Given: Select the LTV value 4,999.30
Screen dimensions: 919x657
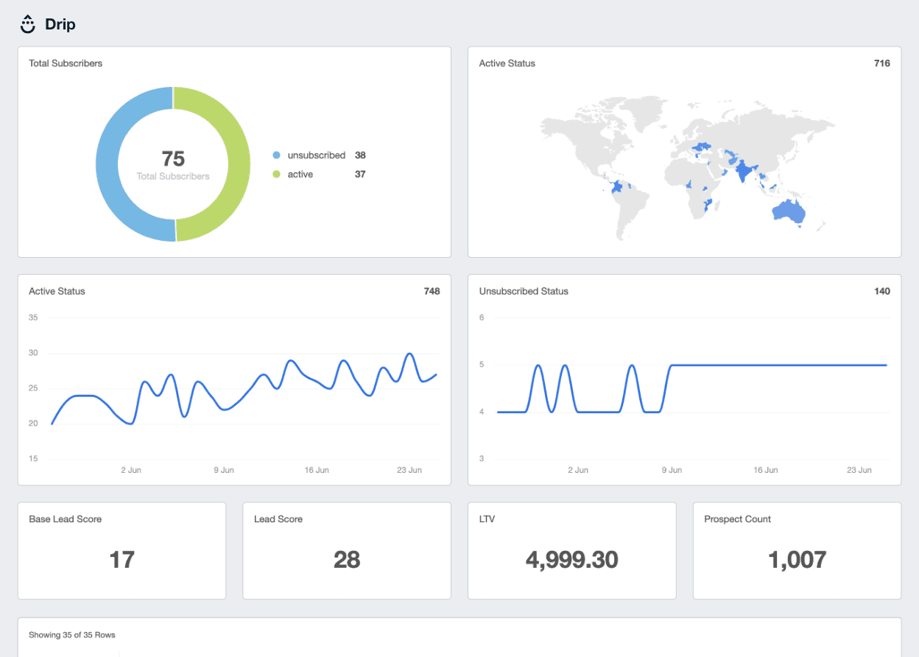Looking at the screenshot, I should [x=571, y=560].
